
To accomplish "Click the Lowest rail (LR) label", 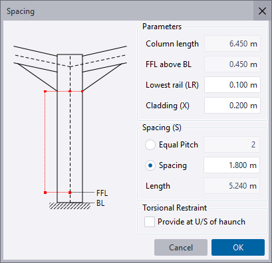I will 172,85.
